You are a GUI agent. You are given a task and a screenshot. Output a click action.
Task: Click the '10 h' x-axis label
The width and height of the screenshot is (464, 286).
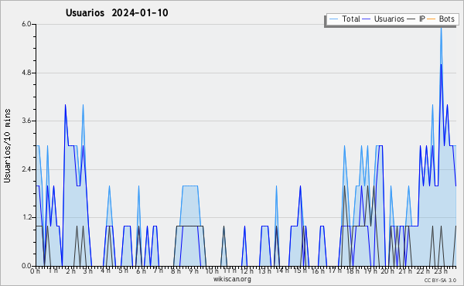212,271
